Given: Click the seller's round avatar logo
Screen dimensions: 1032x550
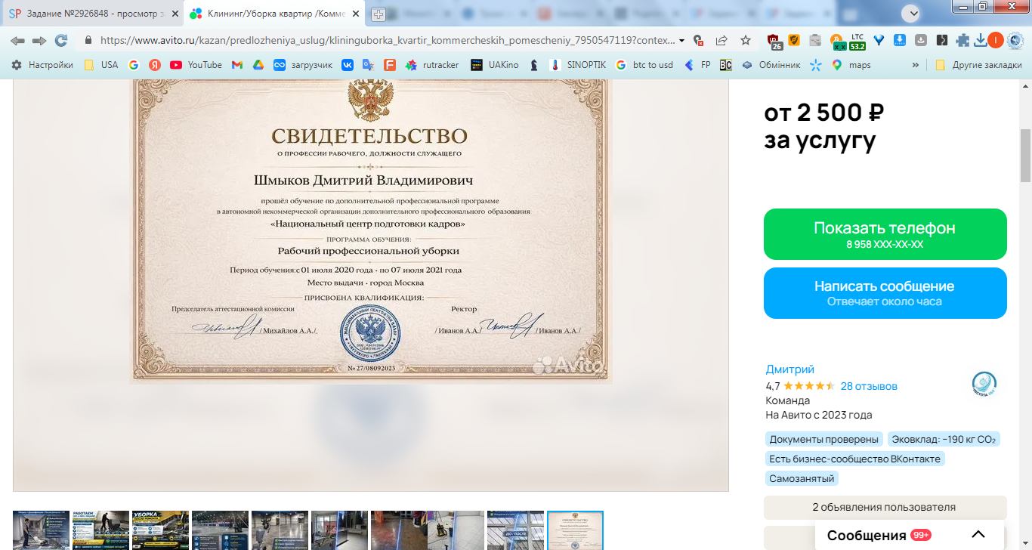Looking at the screenshot, I should [x=984, y=385].
